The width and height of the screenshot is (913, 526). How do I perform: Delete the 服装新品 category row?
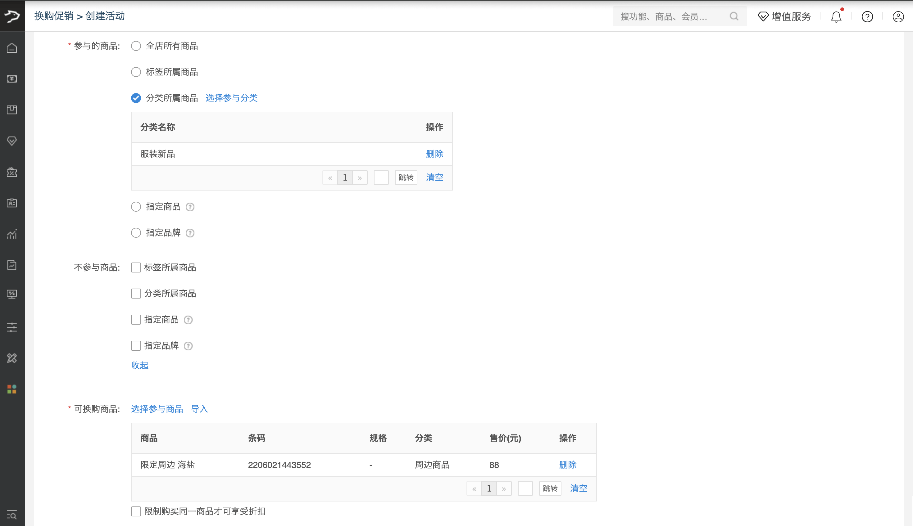[x=434, y=154]
